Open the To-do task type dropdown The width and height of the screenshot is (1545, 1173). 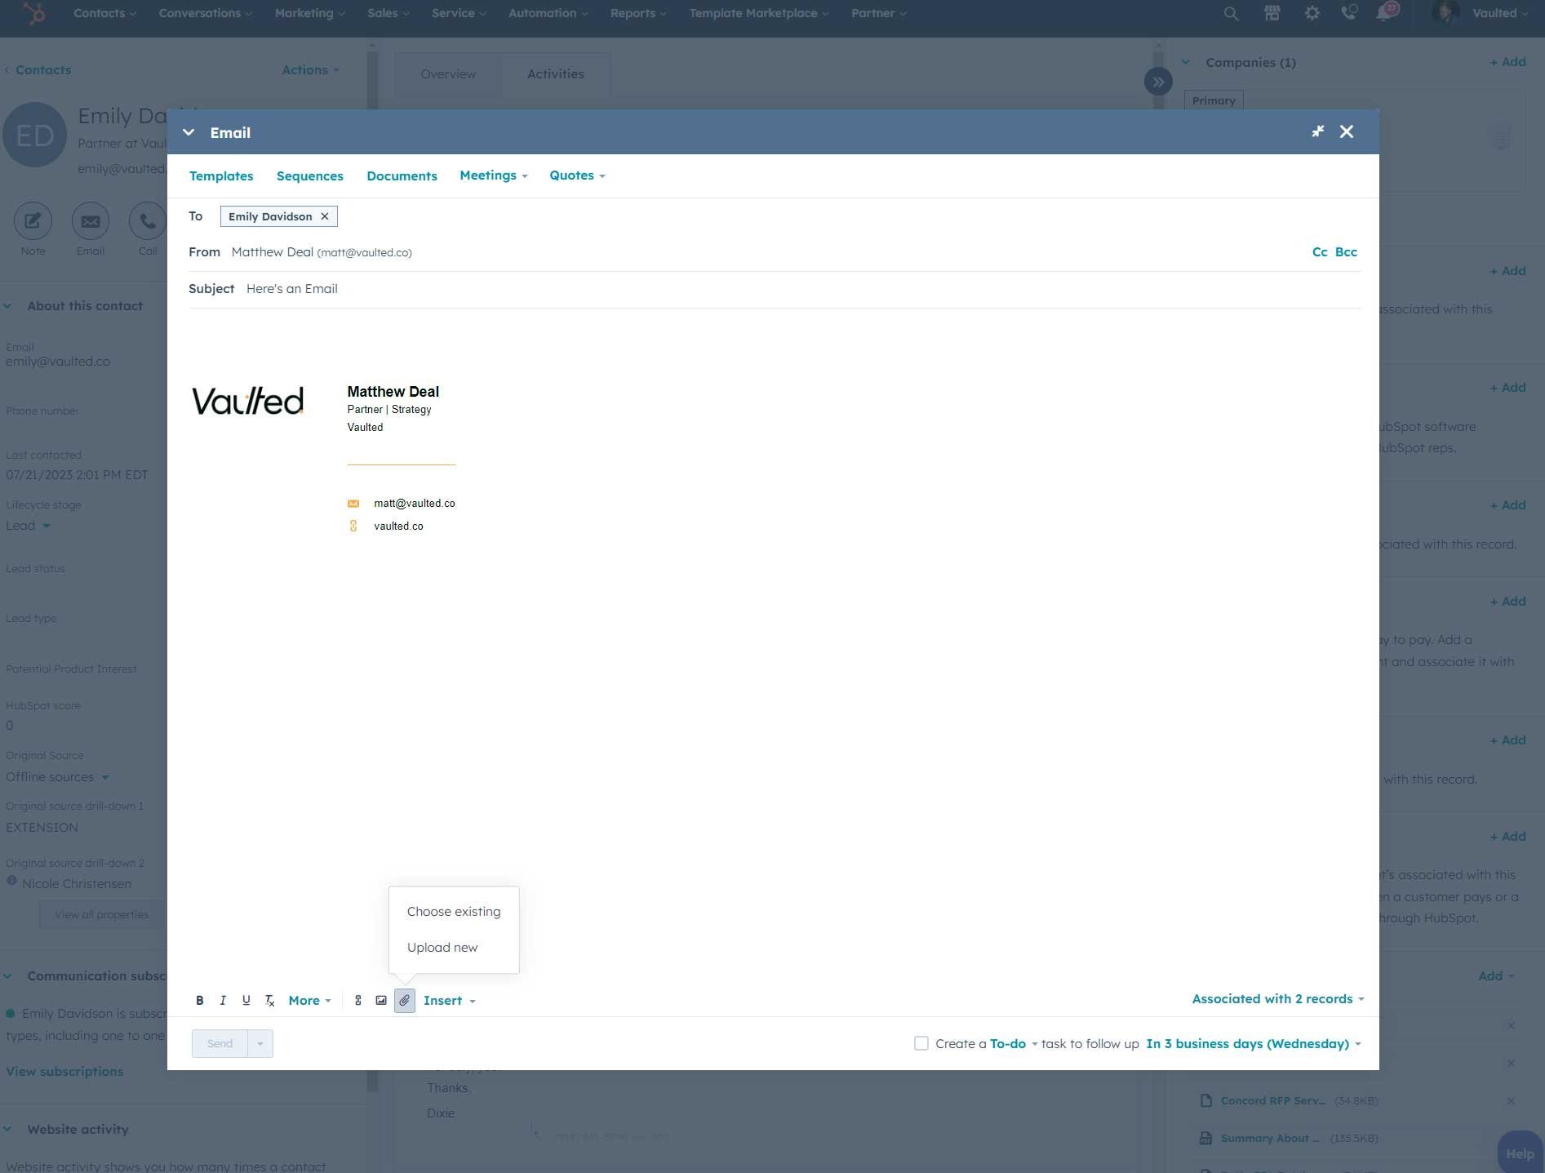(x=1014, y=1043)
